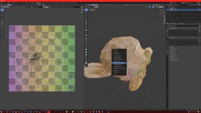
Task: Pick the Poly Build tool
Action: click(x=86, y=50)
